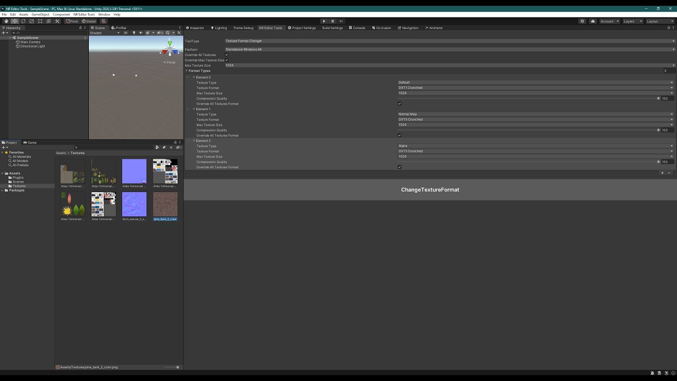The height and width of the screenshot is (381, 677).
Task: Open the Layers dropdown
Action: 633,21
